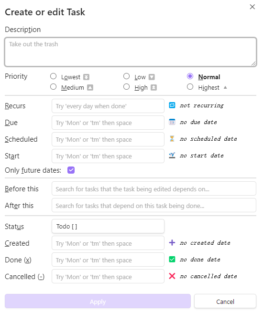Click the done date green checkmark icon
Screen dimensions: 263x312
pyautogui.click(x=172, y=259)
